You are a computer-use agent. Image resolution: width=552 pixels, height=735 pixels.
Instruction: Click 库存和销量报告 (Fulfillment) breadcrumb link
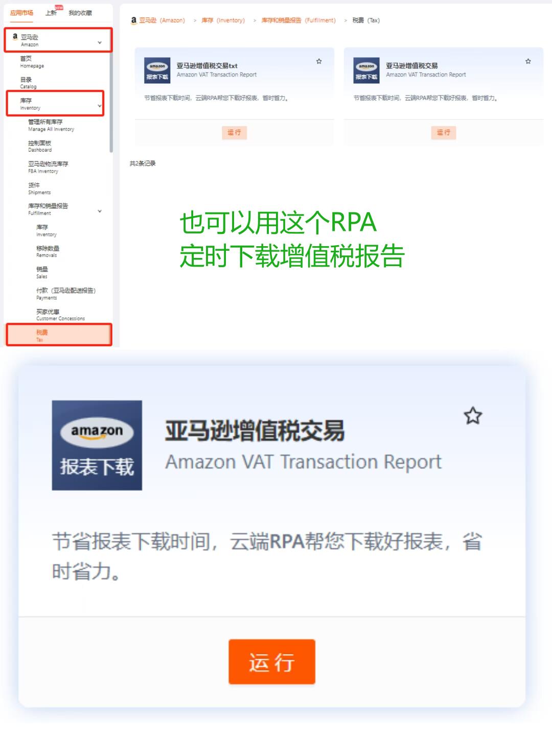(298, 20)
